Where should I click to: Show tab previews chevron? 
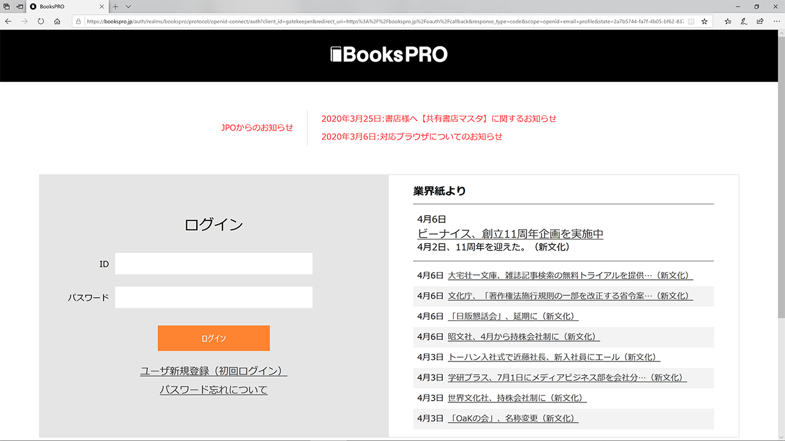click(128, 6)
